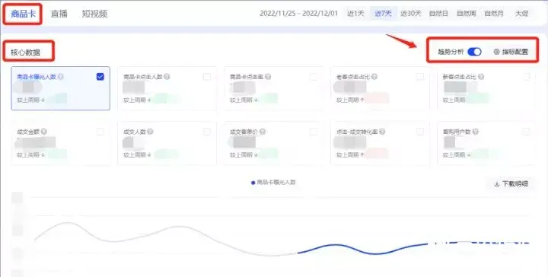Click 较上周期 text in the 老客点击占比 card
Image resolution: width=548 pixels, height=277 pixels.
pos(348,100)
